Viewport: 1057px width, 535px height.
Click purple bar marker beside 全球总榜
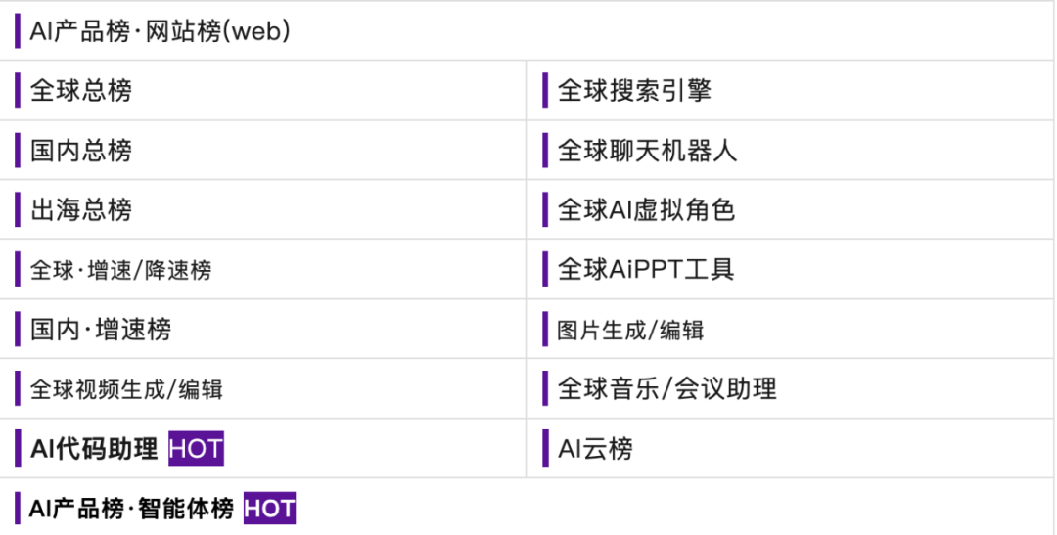(18, 90)
